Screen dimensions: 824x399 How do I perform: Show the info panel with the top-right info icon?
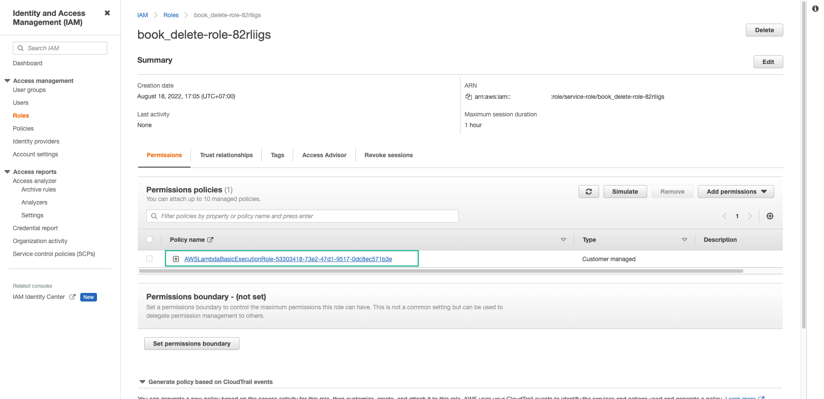point(816,9)
